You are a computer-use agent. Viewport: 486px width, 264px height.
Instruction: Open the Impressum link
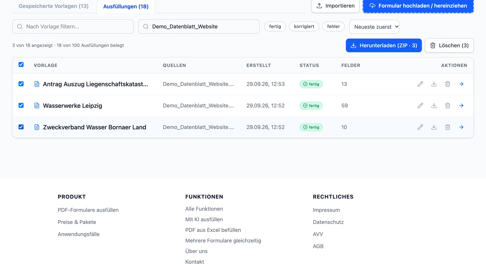(326, 210)
